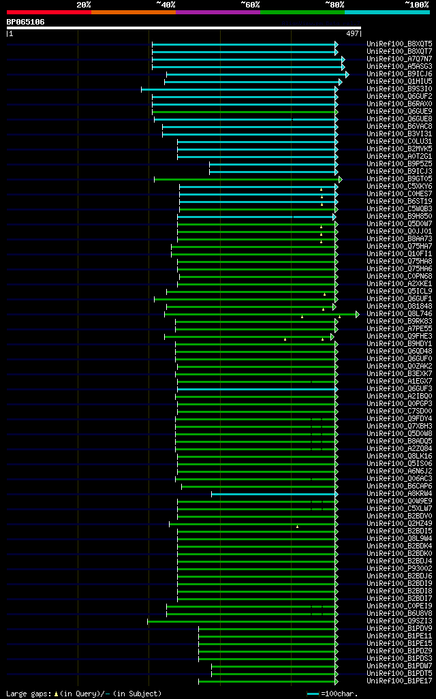The width and height of the screenshot is (436, 699).
Task: Click the UniRef100_B6ST19 label
Action: tap(399, 202)
